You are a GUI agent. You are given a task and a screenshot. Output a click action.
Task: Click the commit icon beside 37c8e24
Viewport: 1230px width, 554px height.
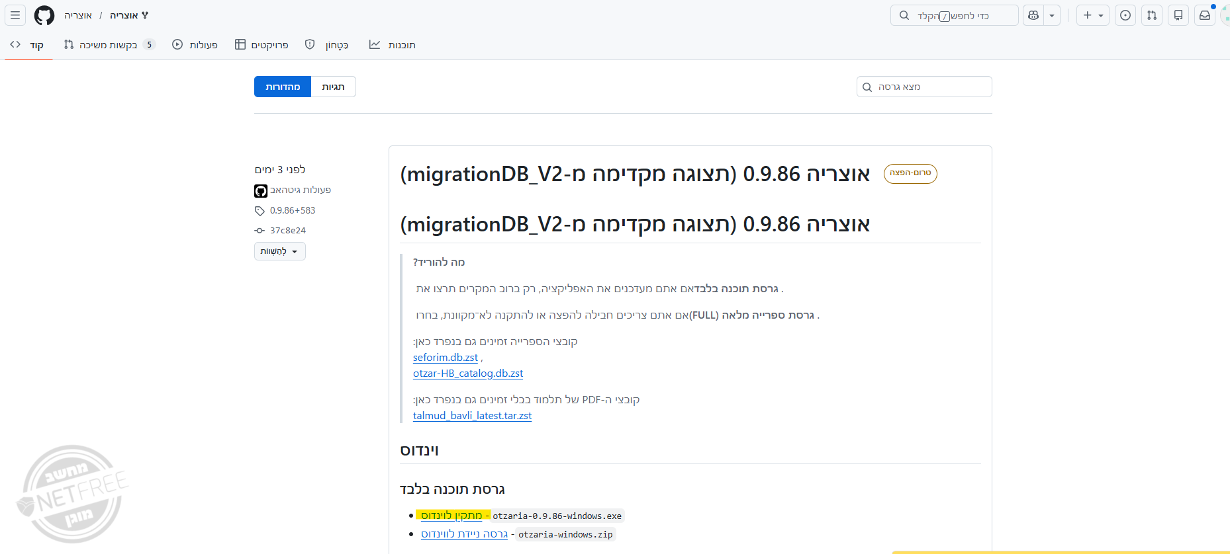(x=260, y=231)
